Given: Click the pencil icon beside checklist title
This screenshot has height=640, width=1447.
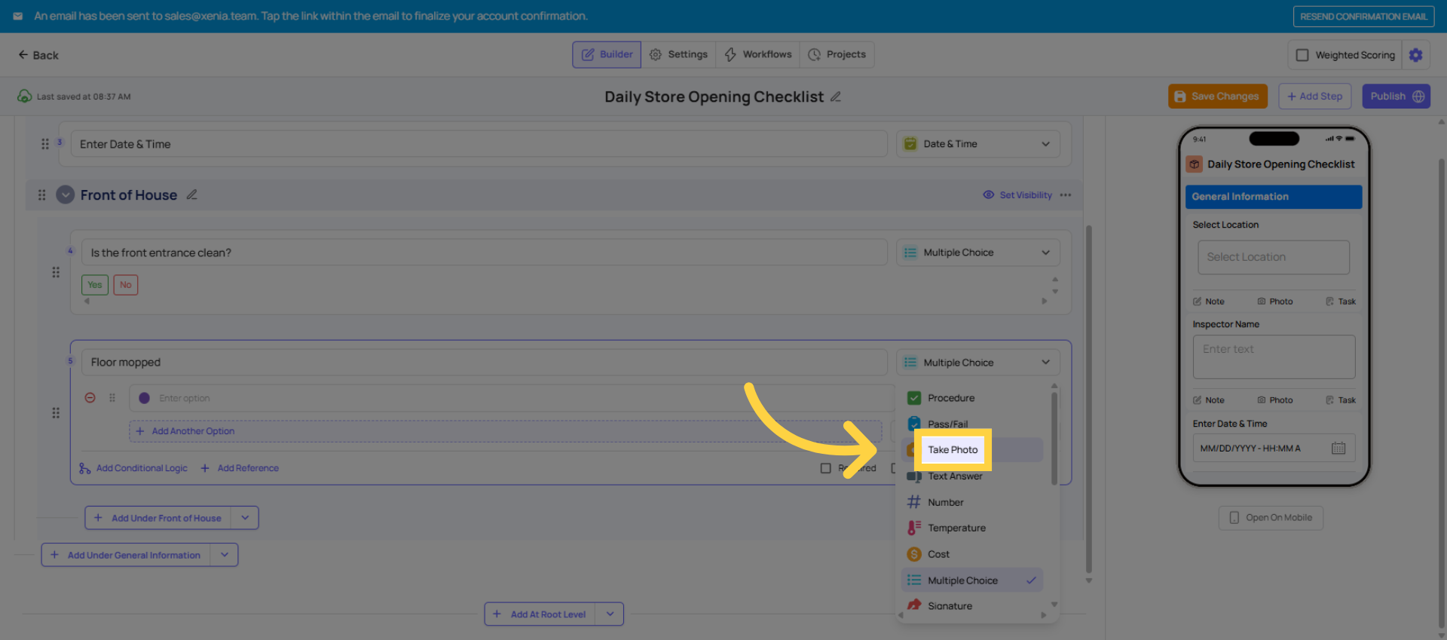Looking at the screenshot, I should coord(835,96).
